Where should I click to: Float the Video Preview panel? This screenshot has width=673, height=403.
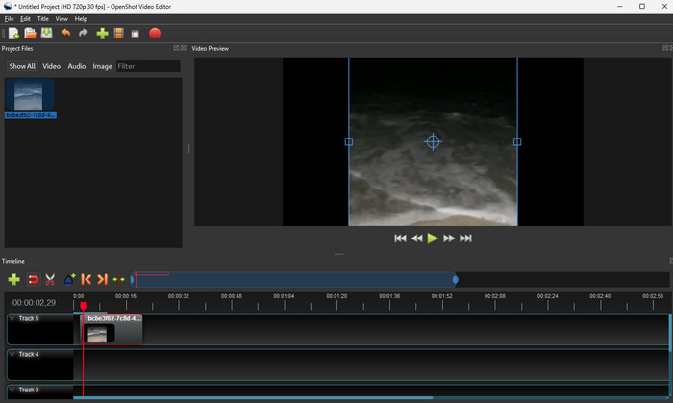pos(665,48)
